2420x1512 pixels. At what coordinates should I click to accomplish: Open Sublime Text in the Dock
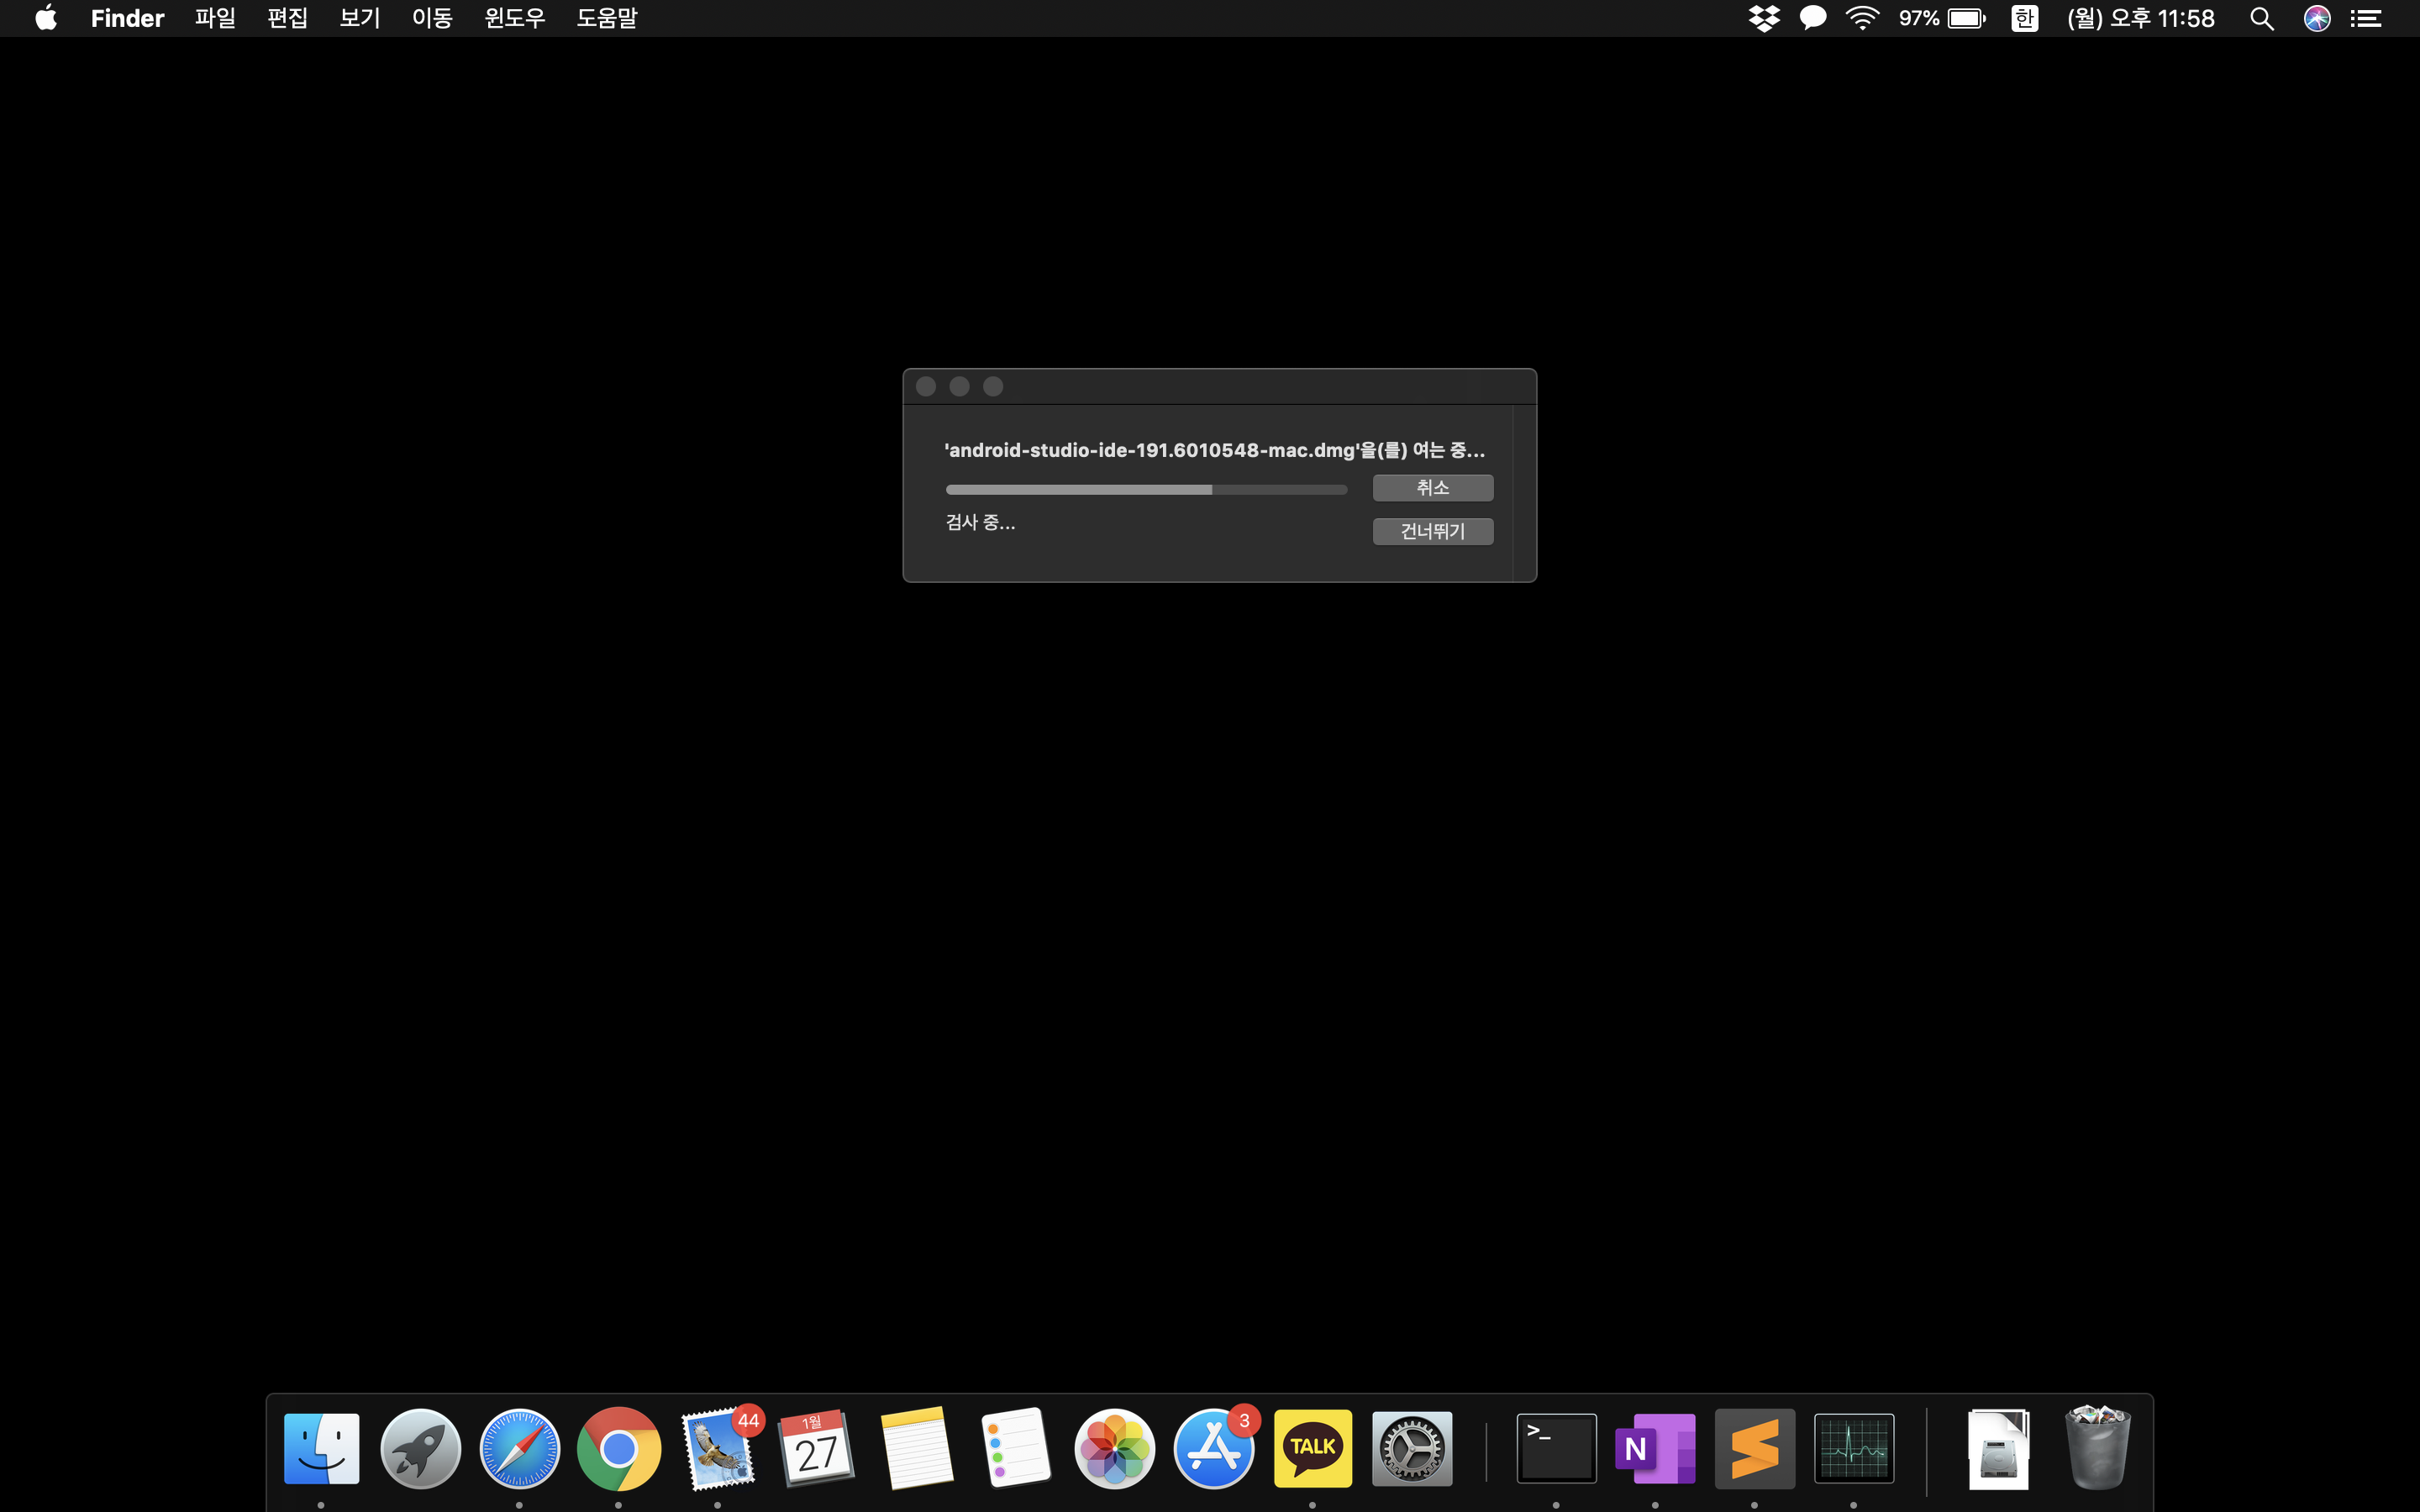point(1754,1448)
